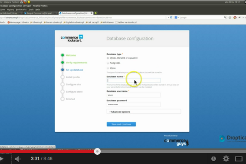Open the History menu
The height and width of the screenshot is (164, 246).
pos(10,10)
